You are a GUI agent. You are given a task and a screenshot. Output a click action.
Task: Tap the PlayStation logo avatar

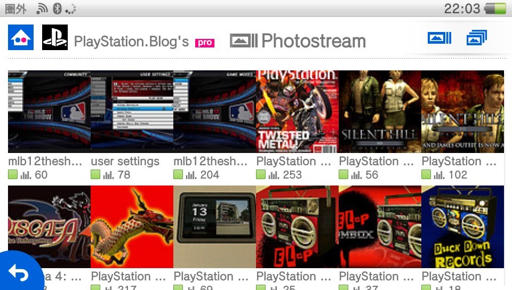[55, 37]
